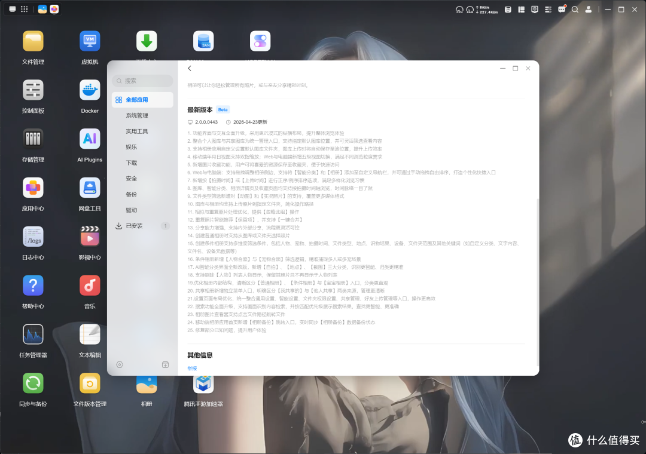Open the sidebar panel tray icon
Image resolution: width=646 pixels, height=454 pixels.
(521, 9)
